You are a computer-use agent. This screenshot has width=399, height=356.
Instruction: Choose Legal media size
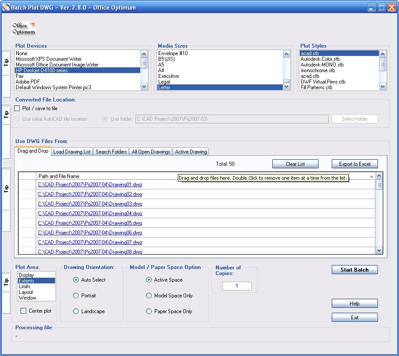click(x=220, y=82)
